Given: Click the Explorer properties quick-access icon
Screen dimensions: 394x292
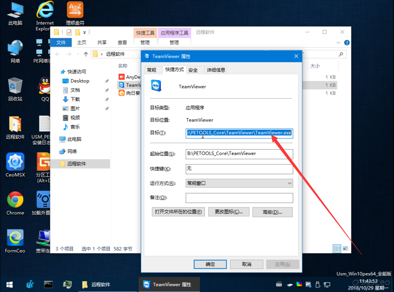Looking at the screenshot, I should tap(69, 32).
